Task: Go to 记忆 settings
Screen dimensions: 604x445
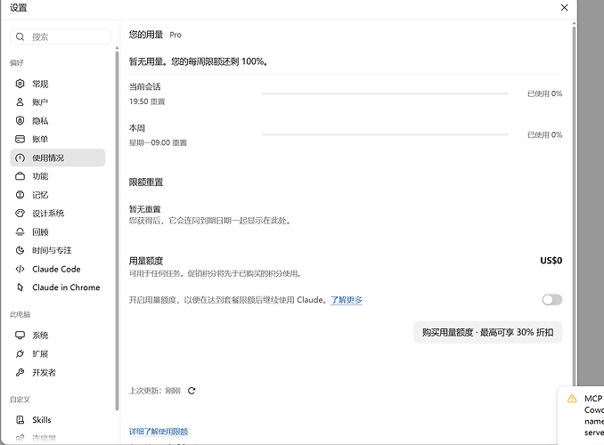Action: pyautogui.click(x=57, y=195)
